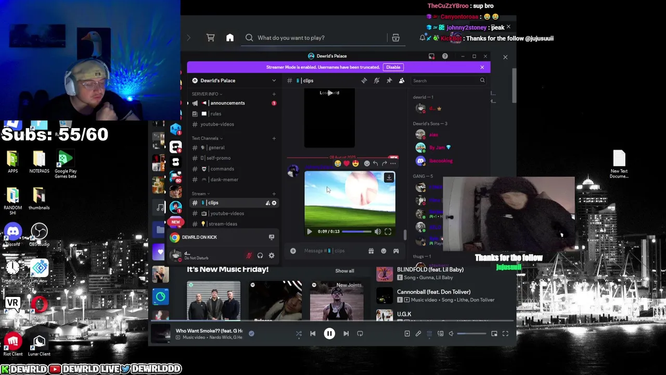Open the stream-ideas channel
The width and height of the screenshot is (666, 375).
(233, 224)
